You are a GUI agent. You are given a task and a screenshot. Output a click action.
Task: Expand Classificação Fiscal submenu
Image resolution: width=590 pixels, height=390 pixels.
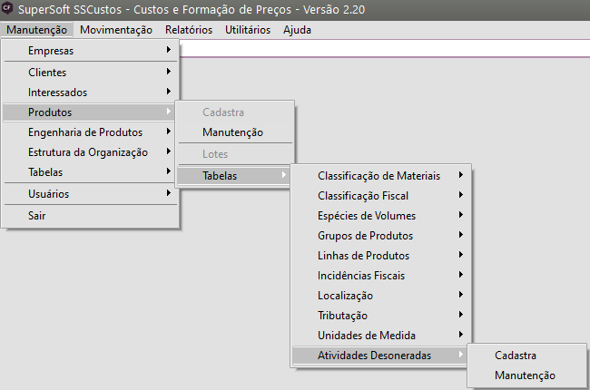coord(379,196)
